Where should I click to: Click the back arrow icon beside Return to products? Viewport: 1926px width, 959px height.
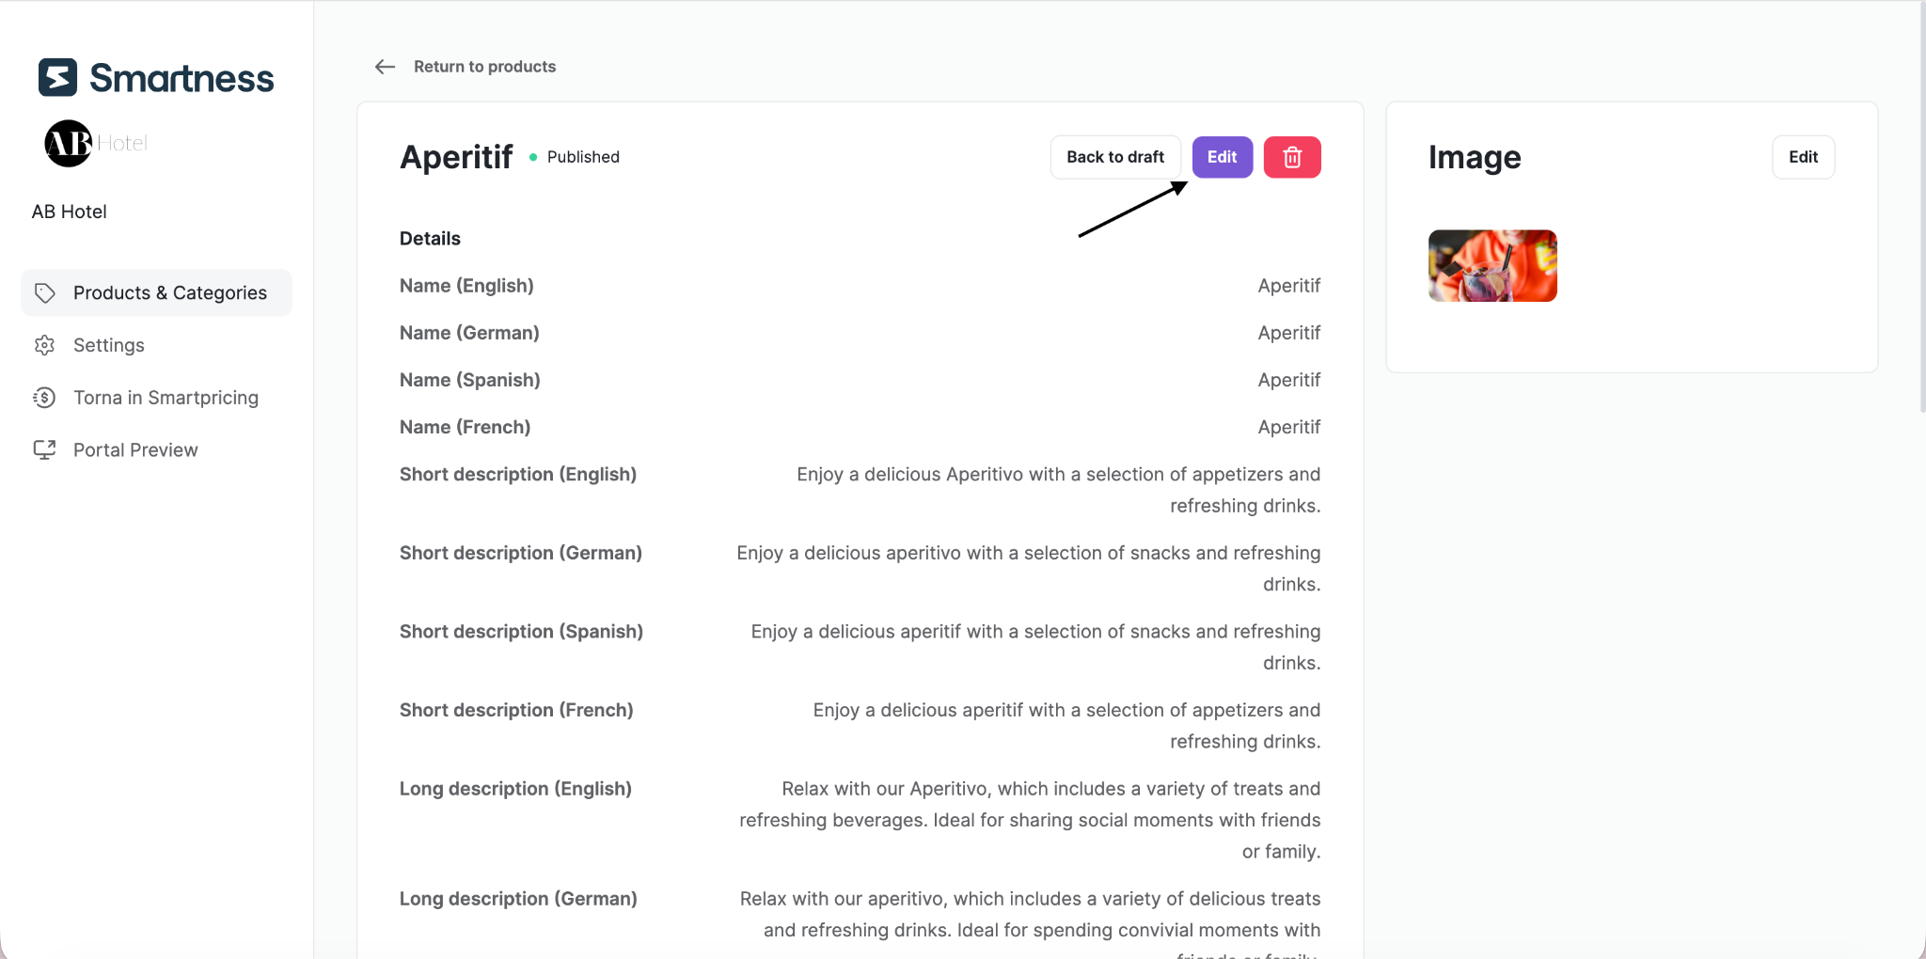pyautogui.click(x=385, y=67)
